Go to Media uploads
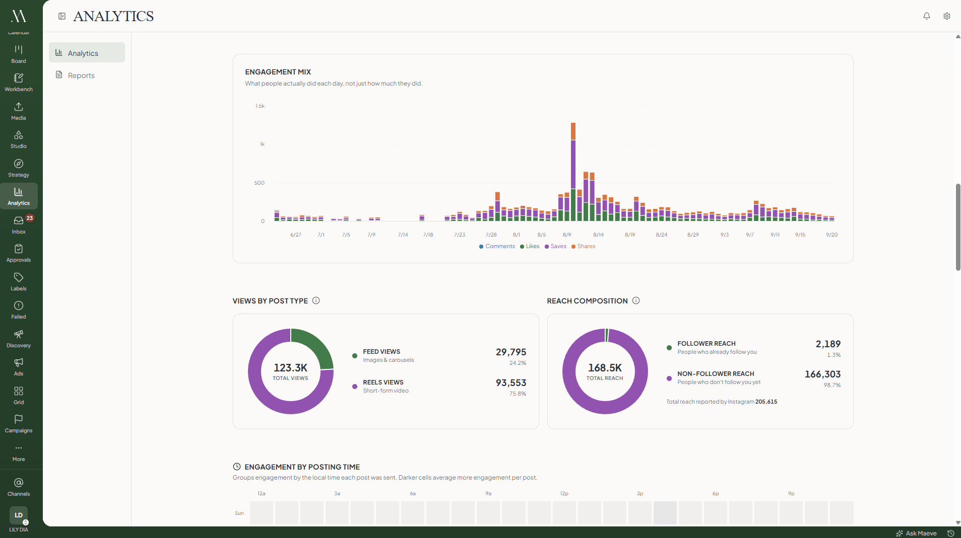 point(19,111)
